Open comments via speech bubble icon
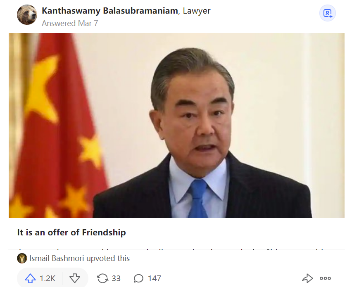This screenshot has width=352, height=287. click(138, 278)
